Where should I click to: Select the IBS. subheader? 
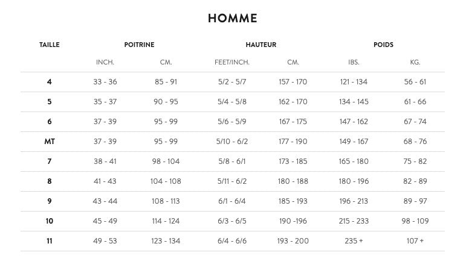pos(354,63)
